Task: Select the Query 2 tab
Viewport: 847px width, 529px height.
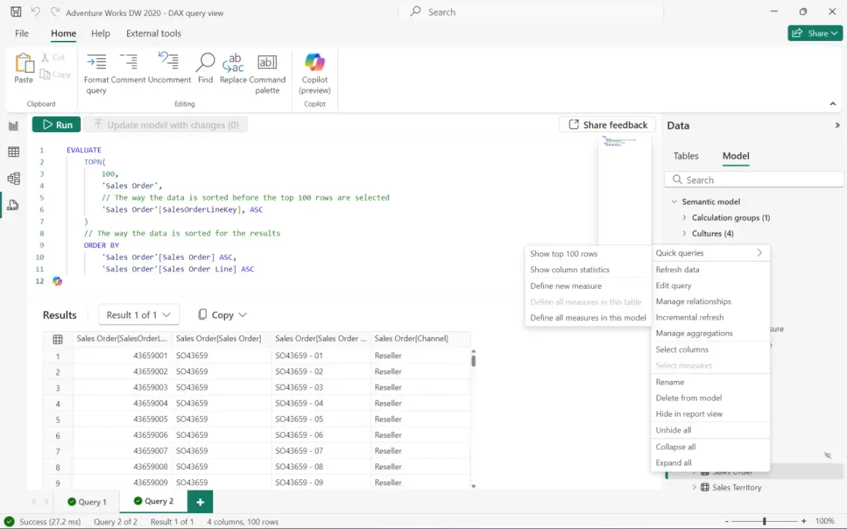Action: coord(153,501)
